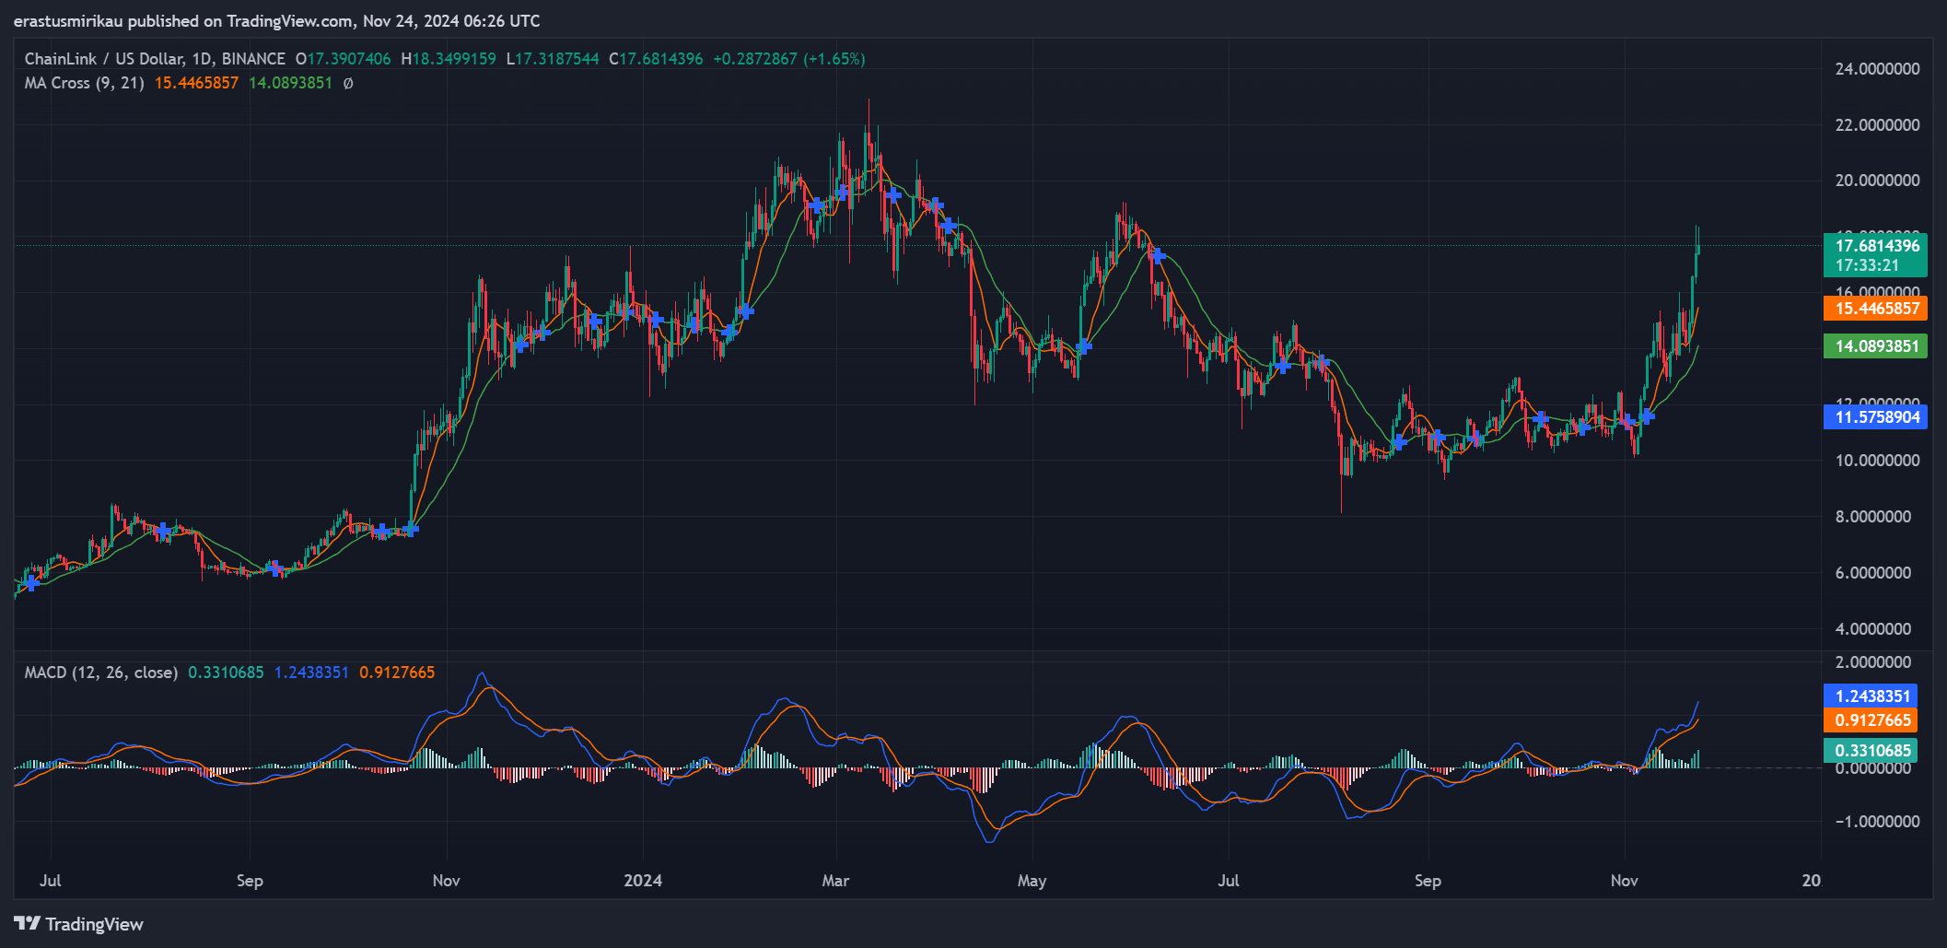Click the last green candlestick at chart's right edge
This screenshot has height=948, width=1947.
coord(1697,241)
